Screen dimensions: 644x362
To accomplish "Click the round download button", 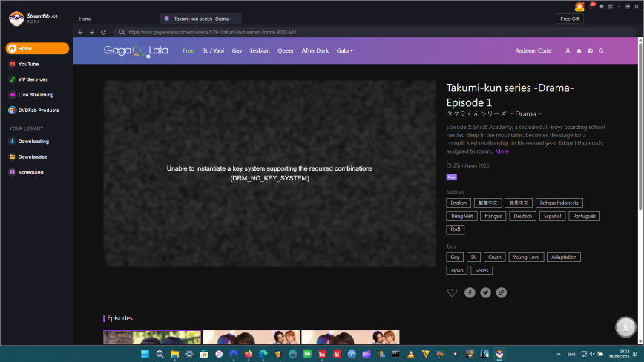I will [x=625, y=327].
